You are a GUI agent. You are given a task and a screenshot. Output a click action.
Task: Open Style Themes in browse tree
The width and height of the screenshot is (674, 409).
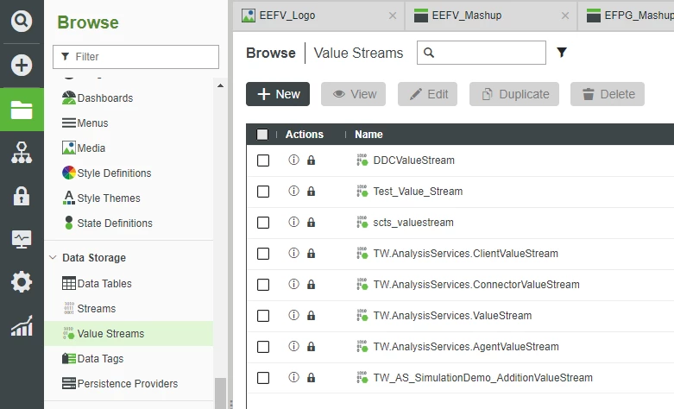109,198
